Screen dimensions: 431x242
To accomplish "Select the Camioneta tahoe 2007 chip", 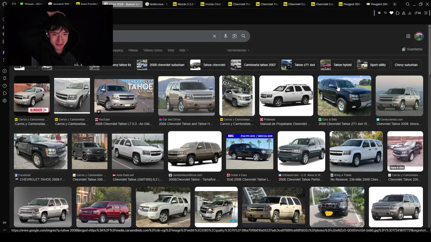I will tap(255, 65).
